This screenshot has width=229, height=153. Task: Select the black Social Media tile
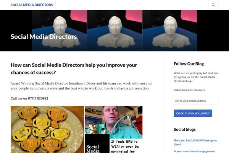click(x=97, y=144)
